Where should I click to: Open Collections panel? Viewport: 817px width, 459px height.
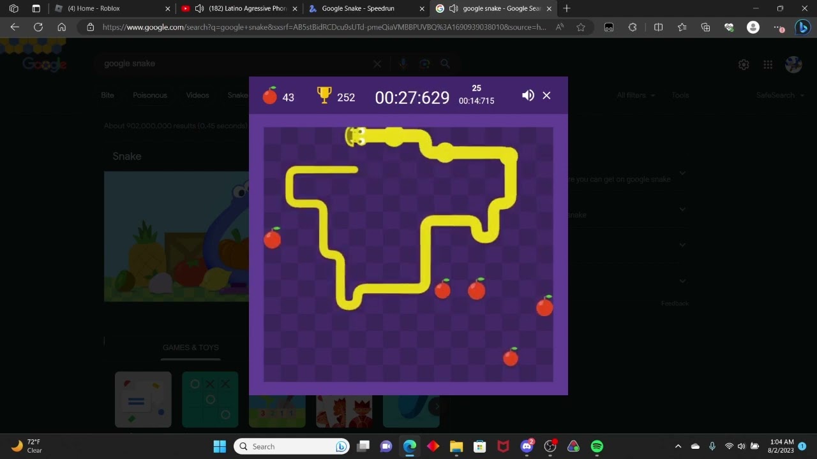pyautogui.click(x=705, y=27)
